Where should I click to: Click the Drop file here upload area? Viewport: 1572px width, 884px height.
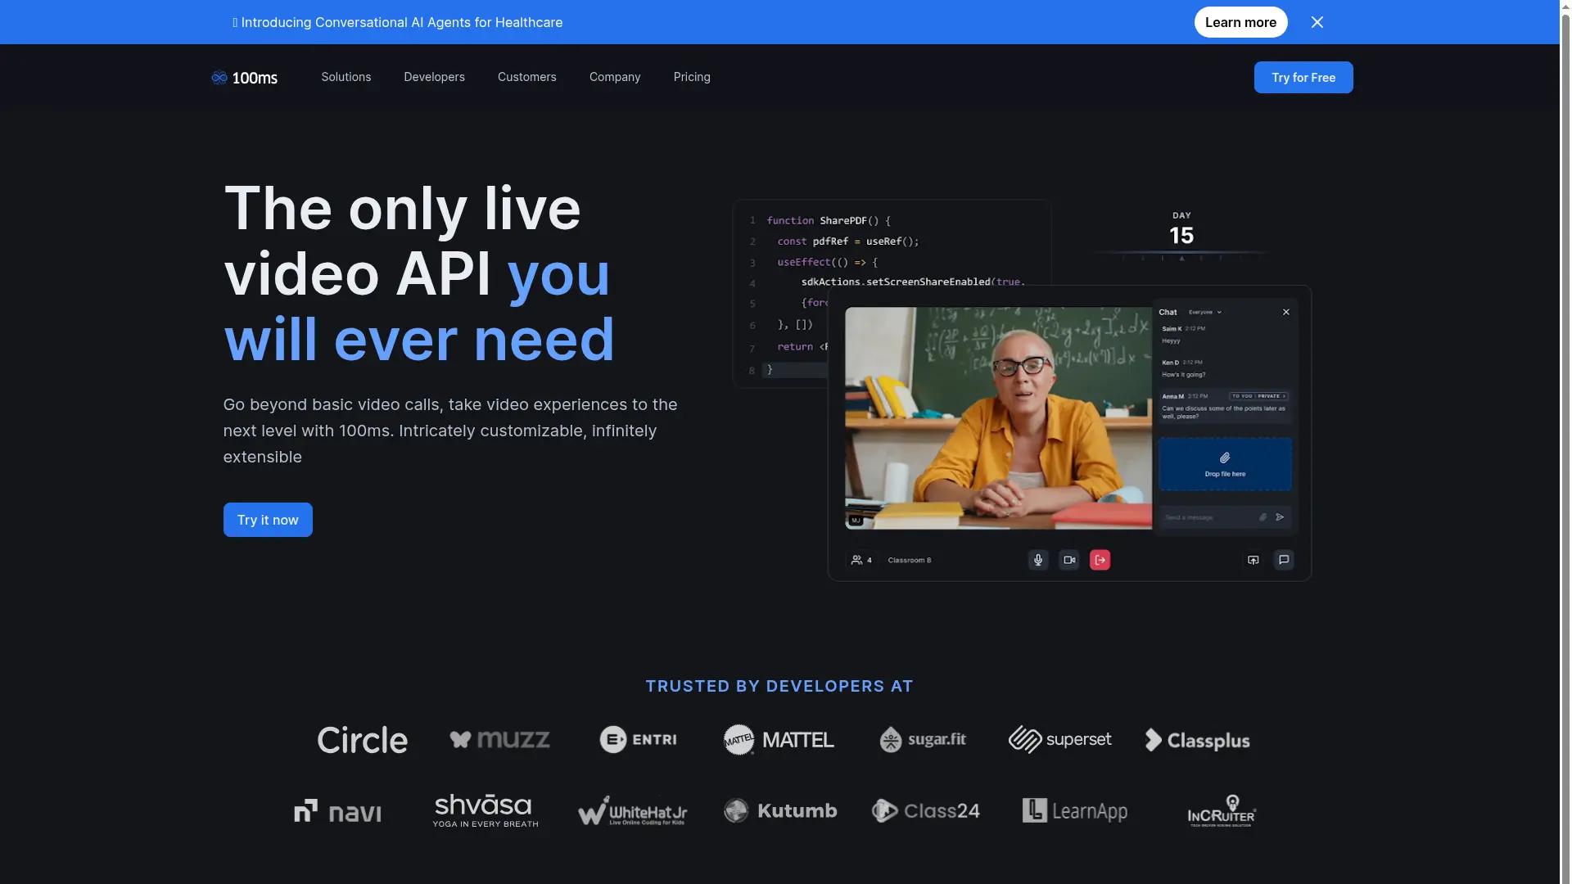point(1226,463)
